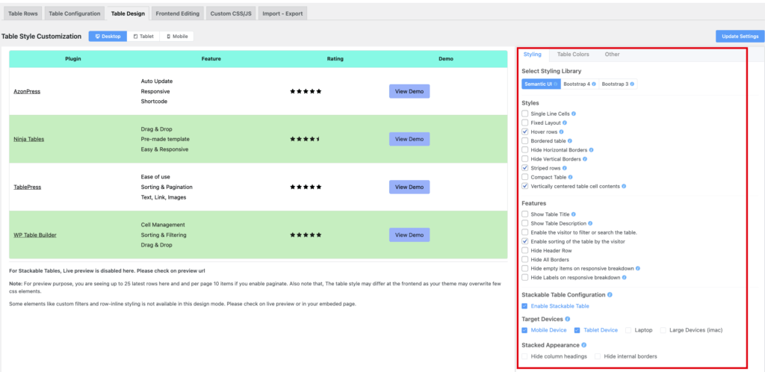Tick Hide internal borders checkbox
The width and height of the screenshot is (765, 372).
tap(598, 356)
